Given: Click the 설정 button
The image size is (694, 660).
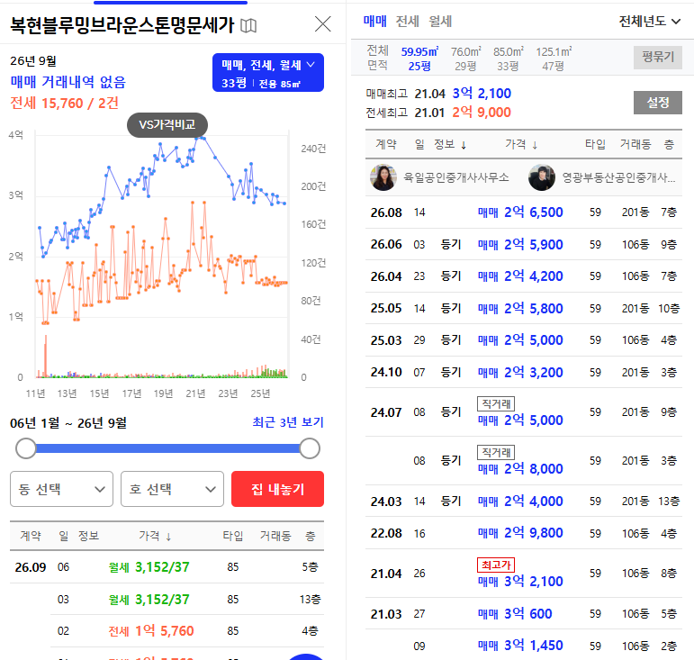Looking at the screenshot, I should coord(658,103).
